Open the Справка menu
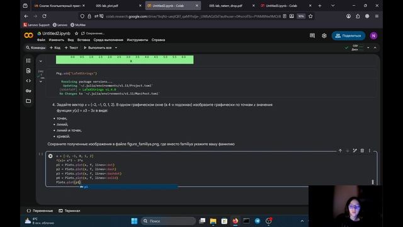403x227 pixels. (x=158, y=40)
